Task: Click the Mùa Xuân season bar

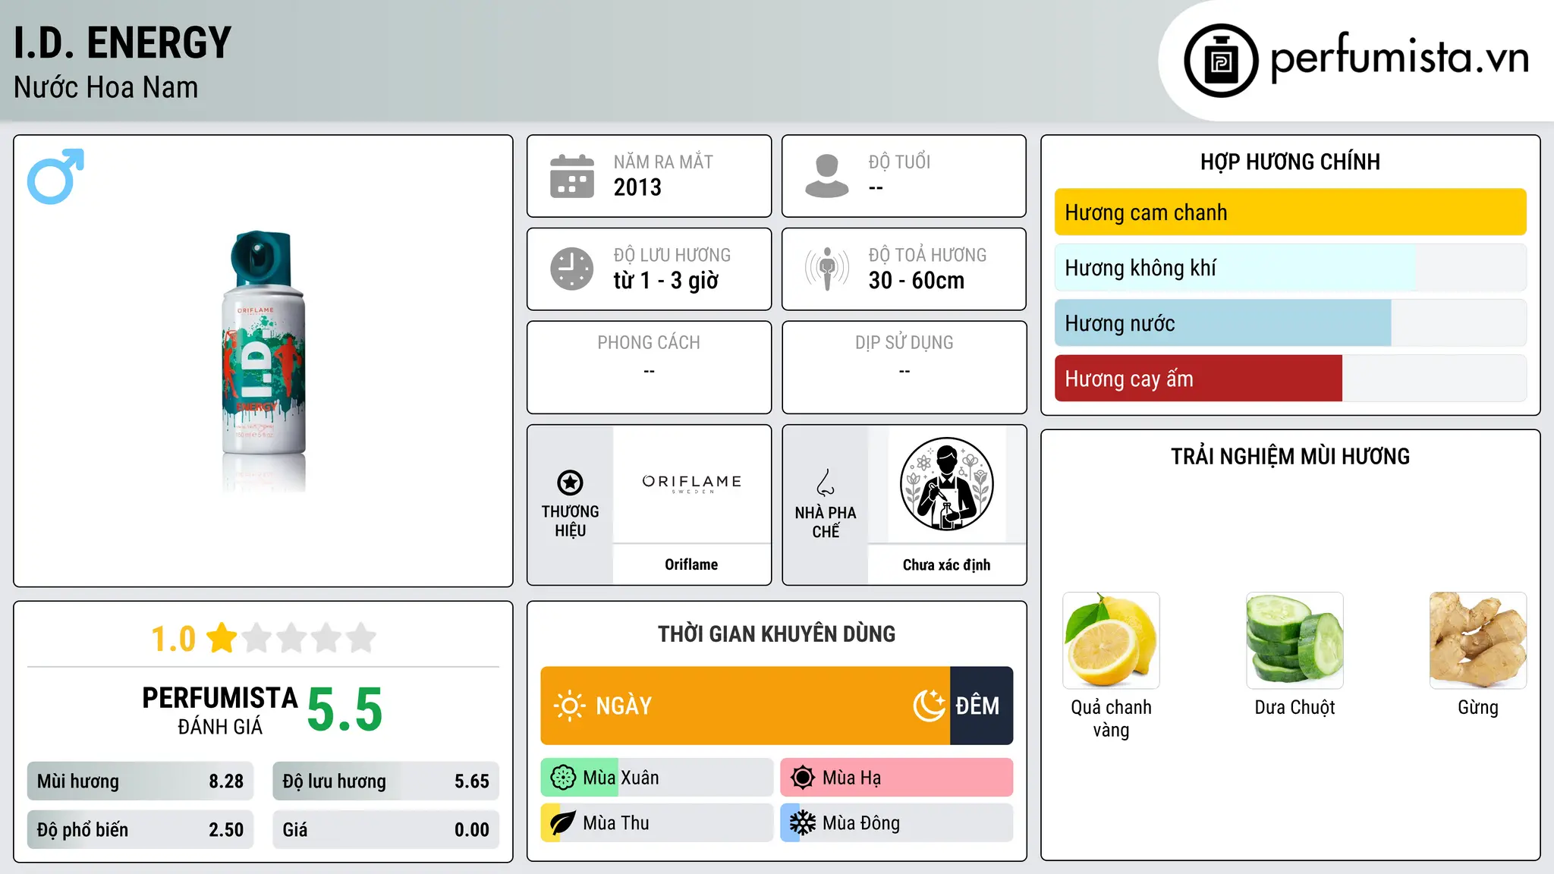Action: point(657,778)
